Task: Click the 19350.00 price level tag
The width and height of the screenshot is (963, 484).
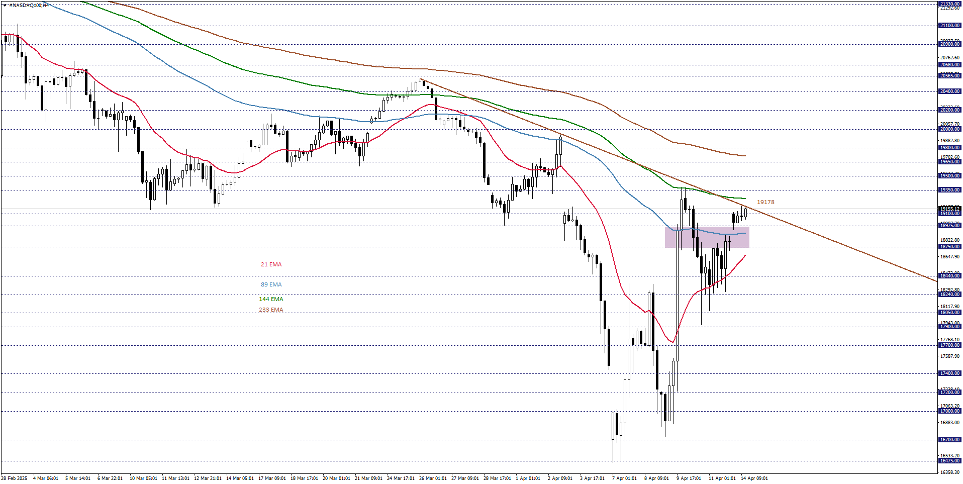Action: 950,190
